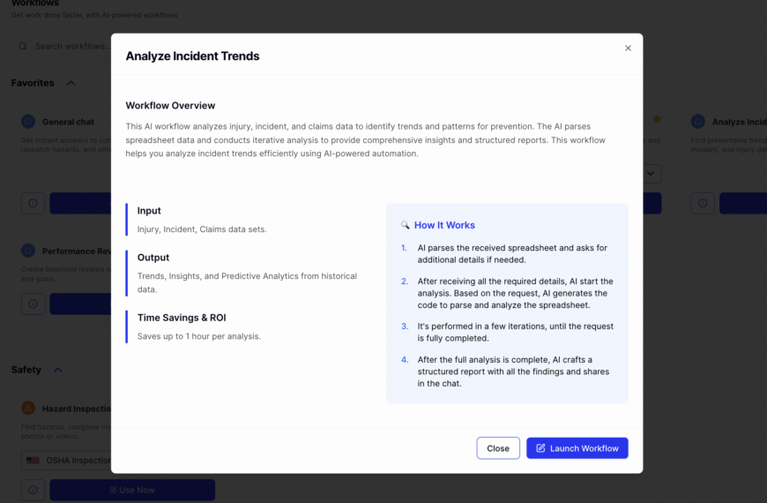
Task: Open info icon under General chat card
Action: point(33,203)
